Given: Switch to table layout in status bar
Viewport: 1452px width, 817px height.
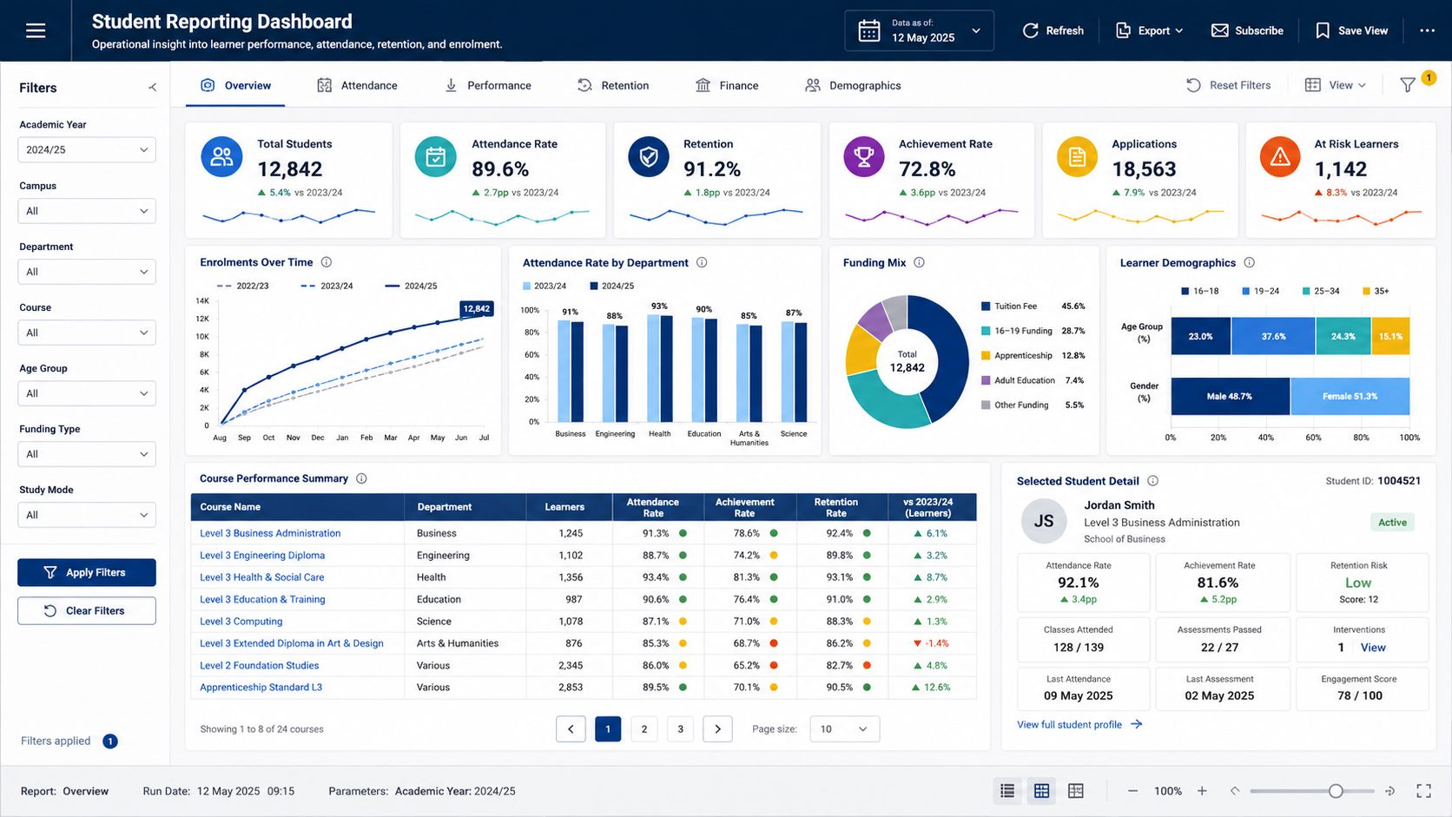Looking at the screenshot, I should click(1076, 791).
